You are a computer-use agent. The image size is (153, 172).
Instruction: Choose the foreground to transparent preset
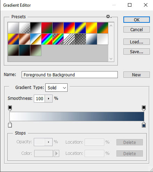[x=24, y=28]
